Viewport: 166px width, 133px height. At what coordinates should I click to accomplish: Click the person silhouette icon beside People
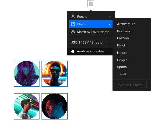pos(73,17)
